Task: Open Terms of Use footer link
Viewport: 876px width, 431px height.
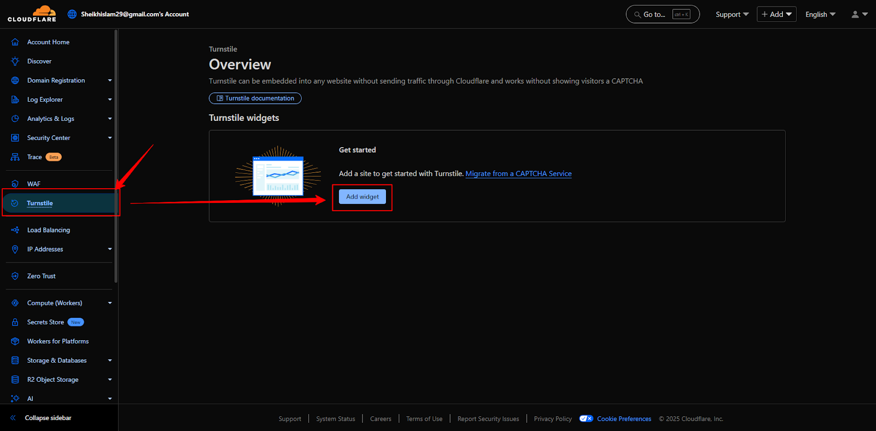Action: [424, 419]
